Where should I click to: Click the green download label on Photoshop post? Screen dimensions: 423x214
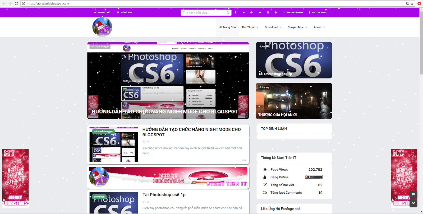tap(99, 197)
